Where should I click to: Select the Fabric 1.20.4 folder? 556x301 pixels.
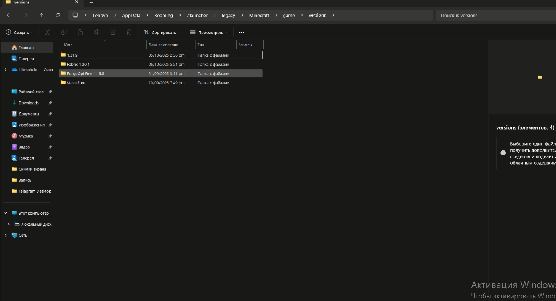78,64
